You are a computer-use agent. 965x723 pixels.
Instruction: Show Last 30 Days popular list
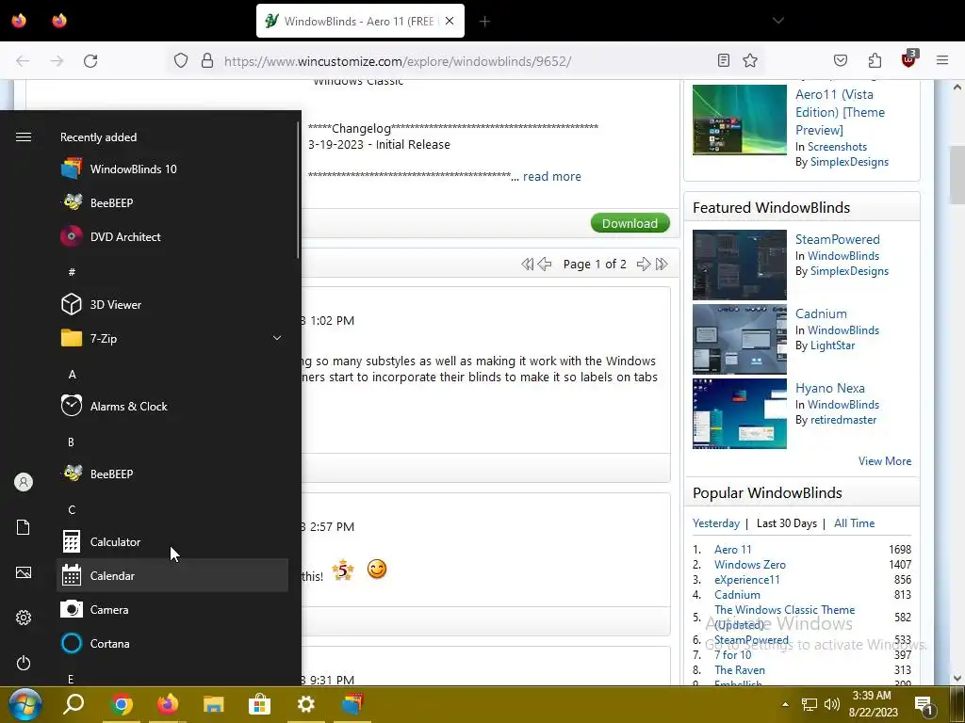pyautogui.click(x=787, y=523)
